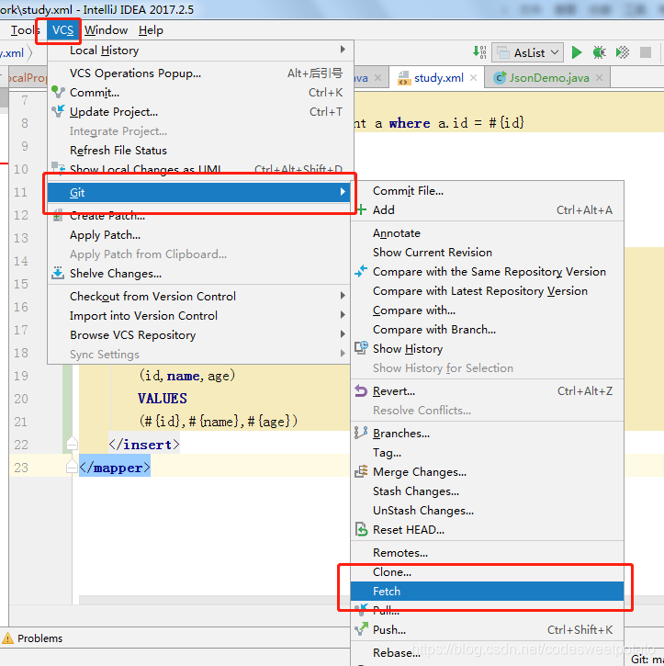Select Annotate in Git submenu
664x666 pixels.
pos(488,233)
